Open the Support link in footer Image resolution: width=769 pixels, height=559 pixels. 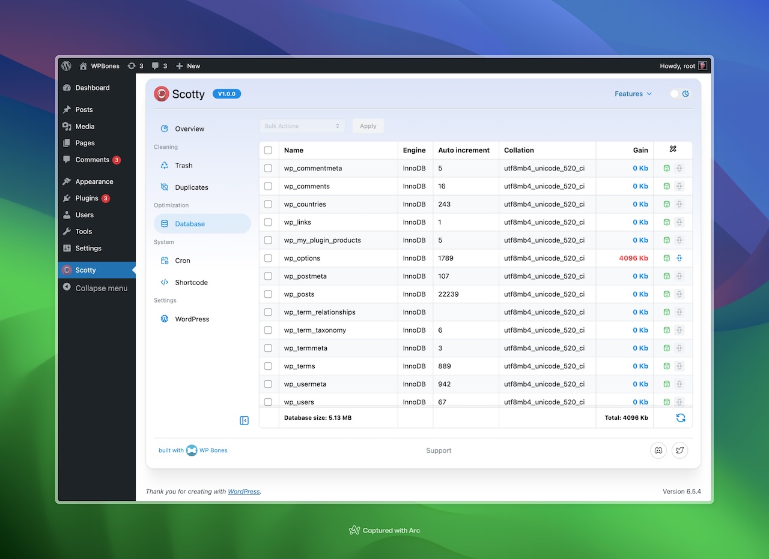439,450
